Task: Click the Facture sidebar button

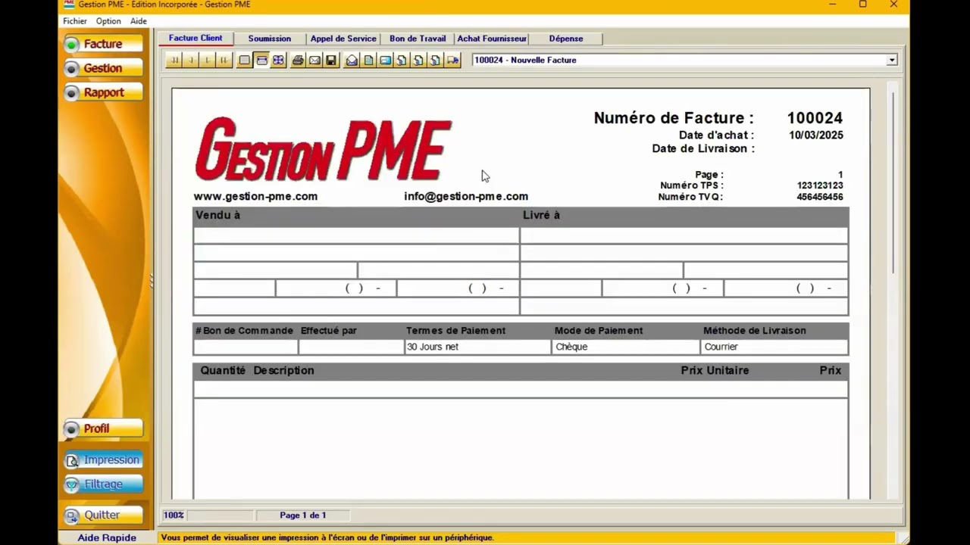Action: (x=103, y=44)
